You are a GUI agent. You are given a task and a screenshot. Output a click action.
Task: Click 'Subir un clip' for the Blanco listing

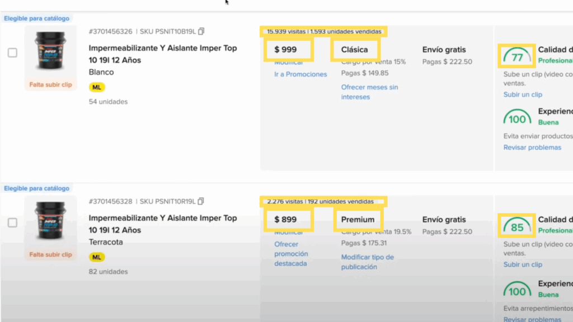coord(523,94)
